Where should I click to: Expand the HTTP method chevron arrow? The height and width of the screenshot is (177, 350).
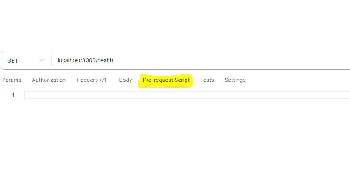(x=42, y=60)
